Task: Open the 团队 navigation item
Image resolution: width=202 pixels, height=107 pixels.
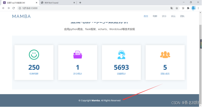Action: click(x=182, y=16)
